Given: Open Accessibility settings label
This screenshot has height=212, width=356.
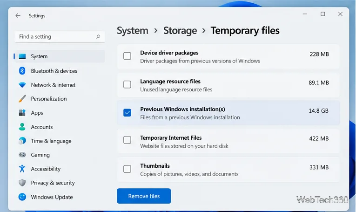Looking at the screenshot, I should 46,169.
